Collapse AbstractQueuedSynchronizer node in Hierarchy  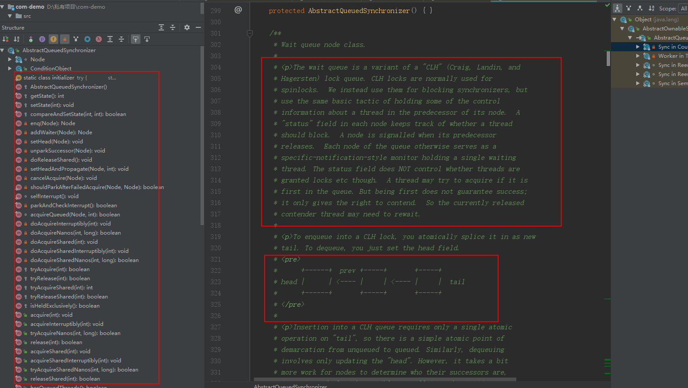click(x=630, y=38)
